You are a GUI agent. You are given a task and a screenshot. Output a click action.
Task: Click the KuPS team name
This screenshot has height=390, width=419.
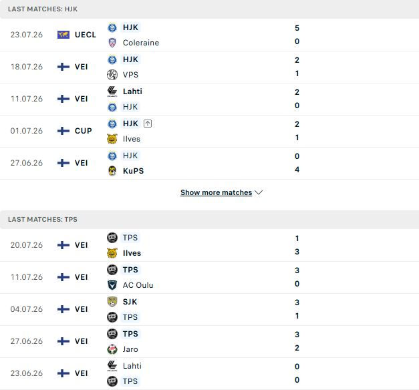pos(134,171)
